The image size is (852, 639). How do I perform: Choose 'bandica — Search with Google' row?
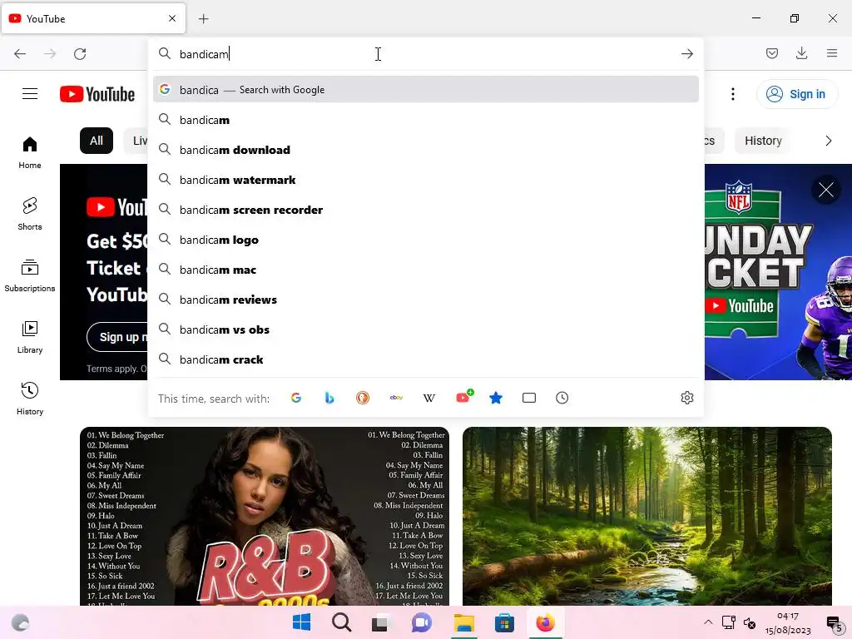click(425, 90)
